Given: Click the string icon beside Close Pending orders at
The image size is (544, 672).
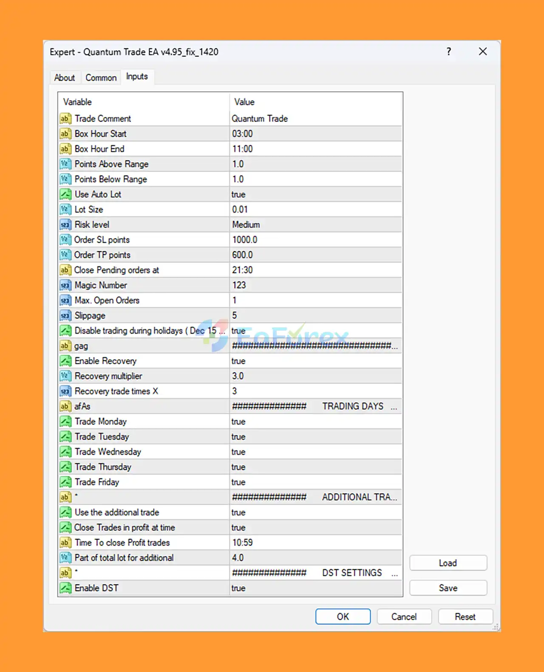Looking at the screenshot, I should 65,270.
